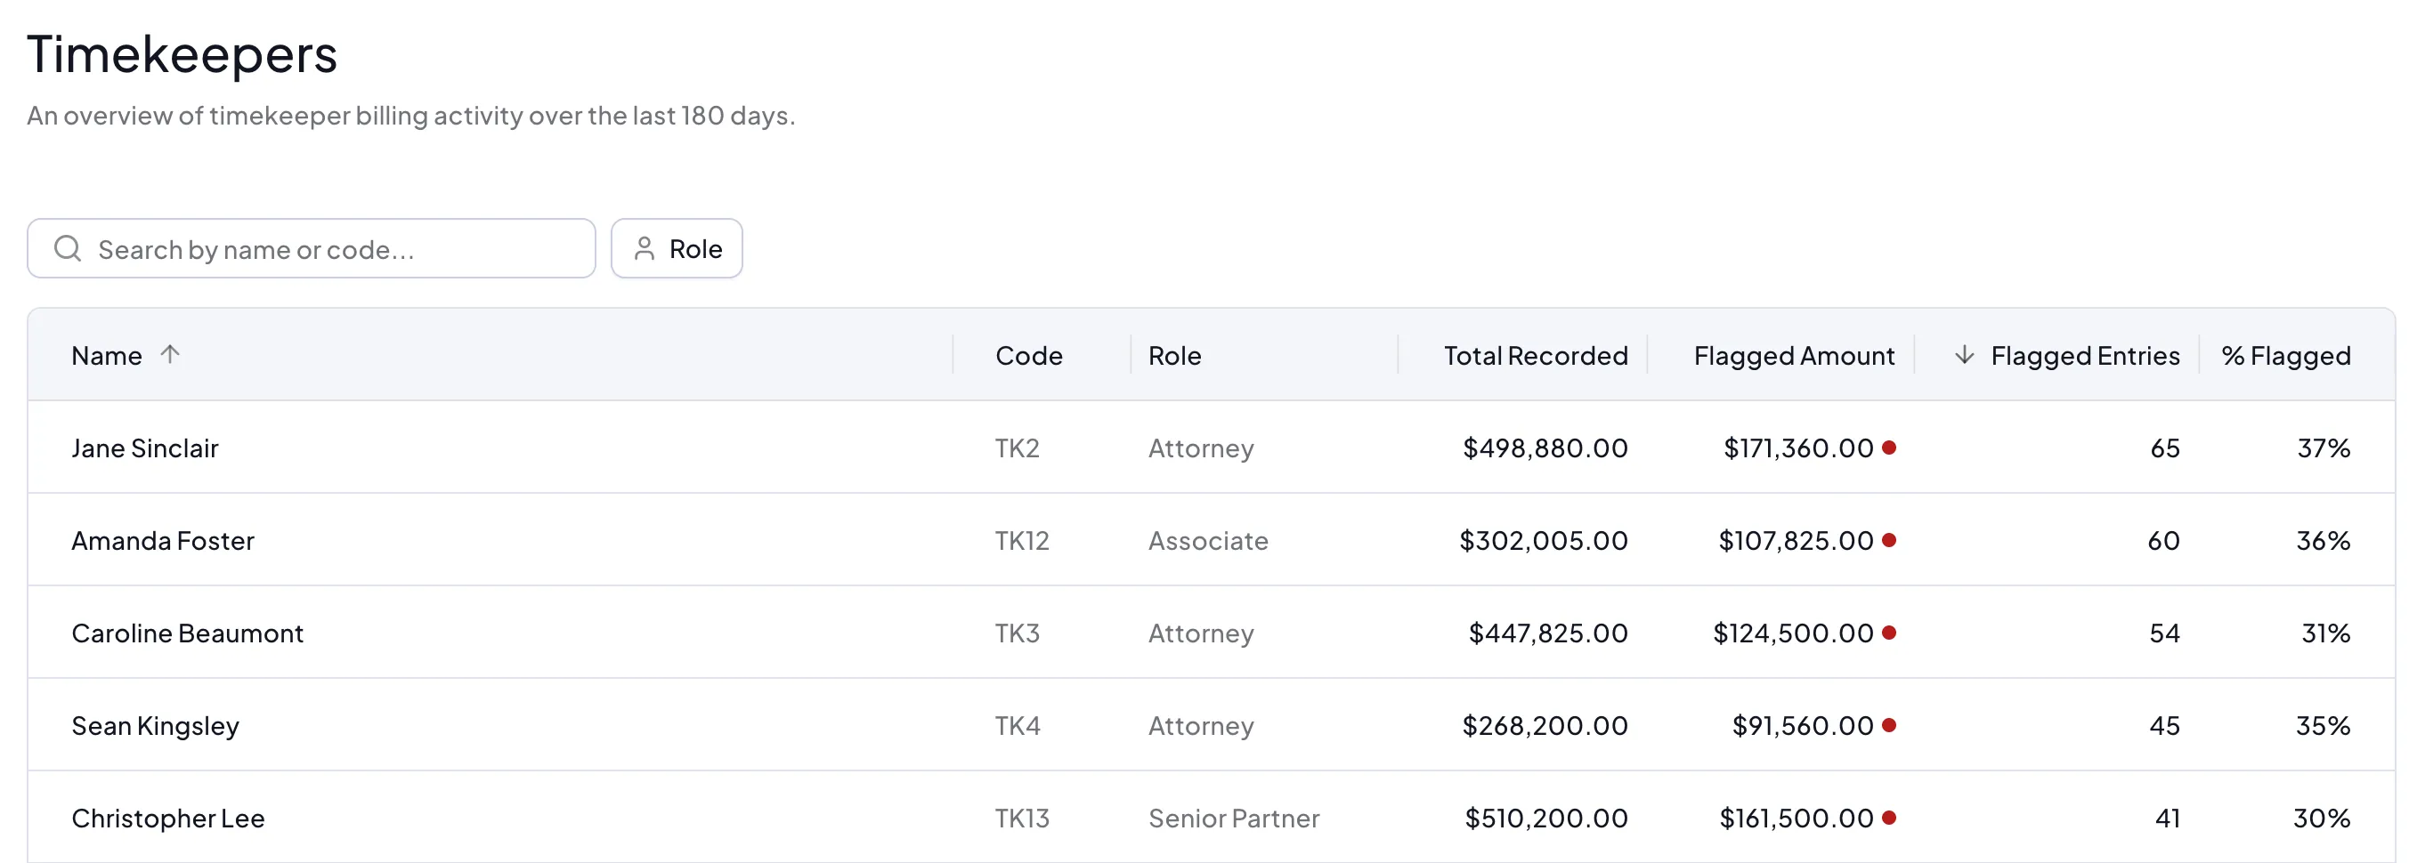Sort by Total Recorded column
Image resolution: width=2409 pixels, height=863 pixels.
point(1535,355)
